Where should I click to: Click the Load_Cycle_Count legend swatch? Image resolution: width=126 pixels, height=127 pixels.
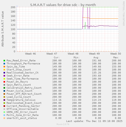[4, 97]
